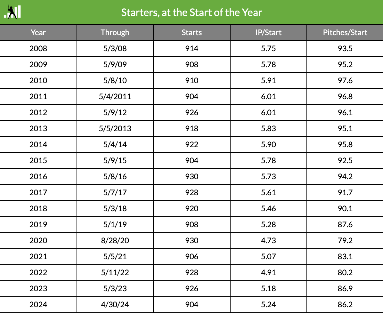Select the 5.46 IP/Start value for 2018
The height and width of the screenshot is (313, 383).
[x=268, y=208]
